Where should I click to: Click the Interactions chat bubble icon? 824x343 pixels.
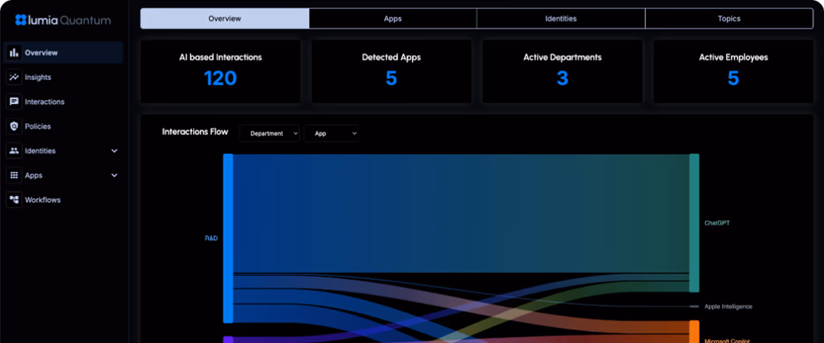14,102
